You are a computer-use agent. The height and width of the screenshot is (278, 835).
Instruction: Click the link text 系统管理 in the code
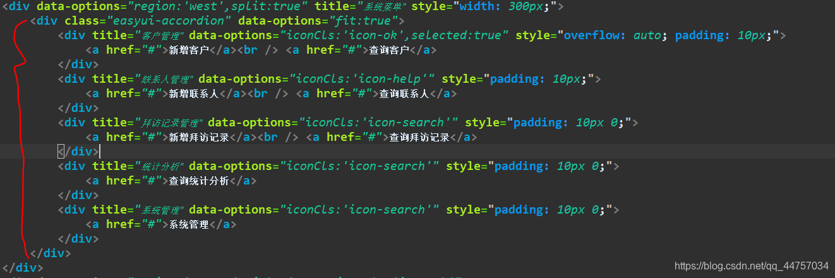189,224
